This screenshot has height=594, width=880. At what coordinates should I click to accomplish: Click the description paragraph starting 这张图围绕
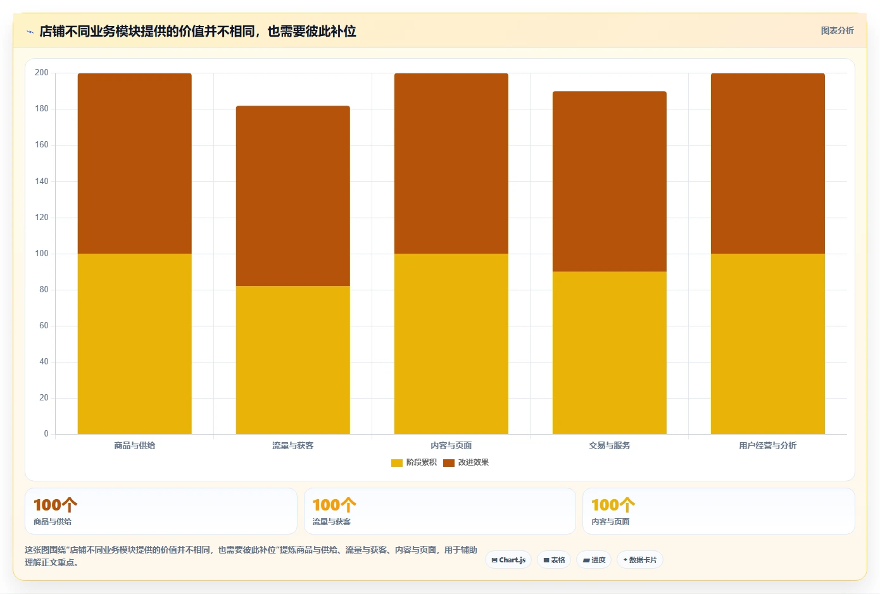pyautogui.click(x=251, y=556)
